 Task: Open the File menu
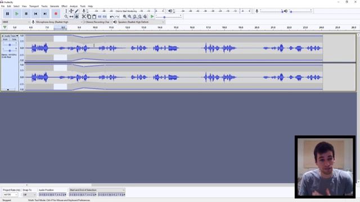[3, 6]
